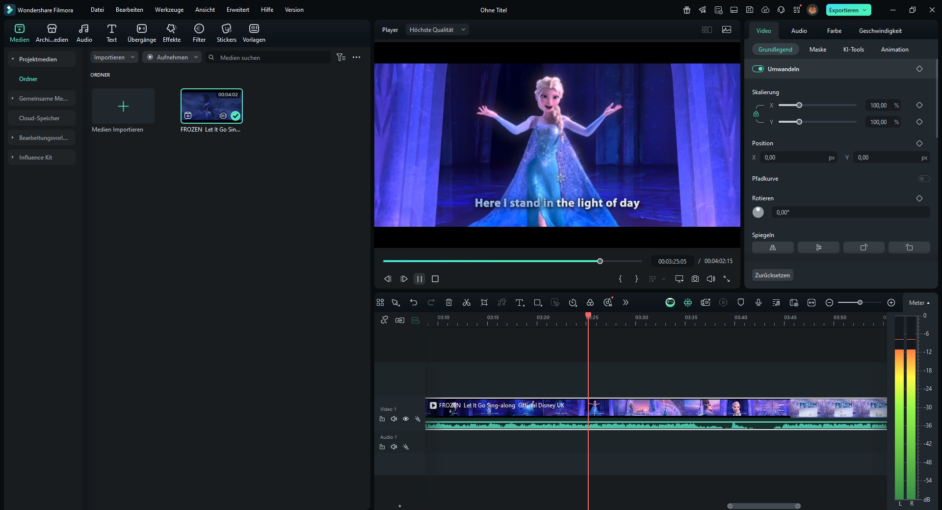Screen dimensions: 942x510
Task: Open the Datei menu
Action: pos(97,10)
